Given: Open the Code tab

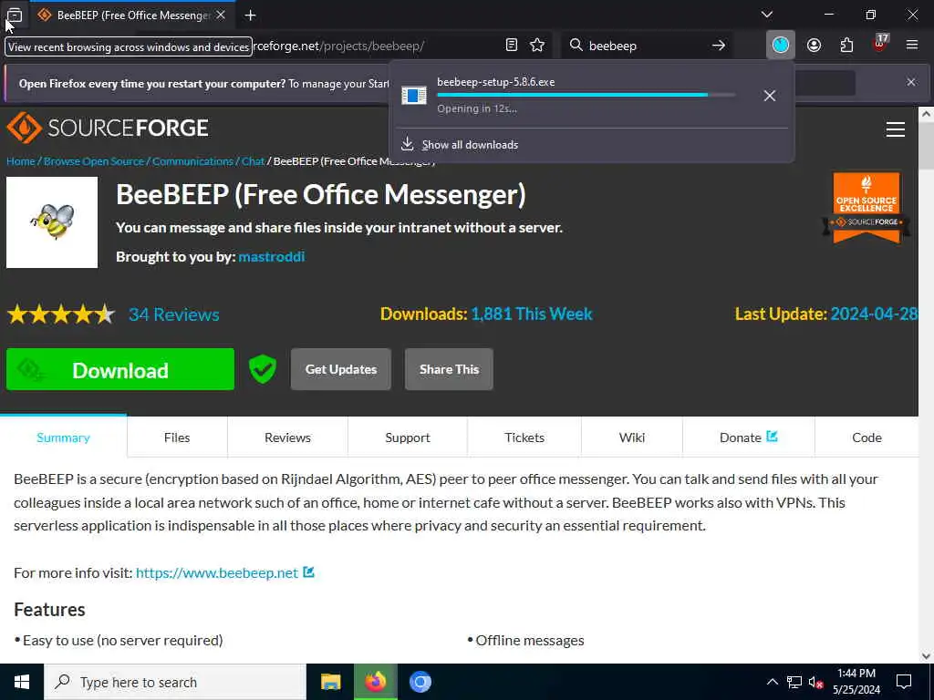Looking at the screenshot, I should [x=867, y=437].
